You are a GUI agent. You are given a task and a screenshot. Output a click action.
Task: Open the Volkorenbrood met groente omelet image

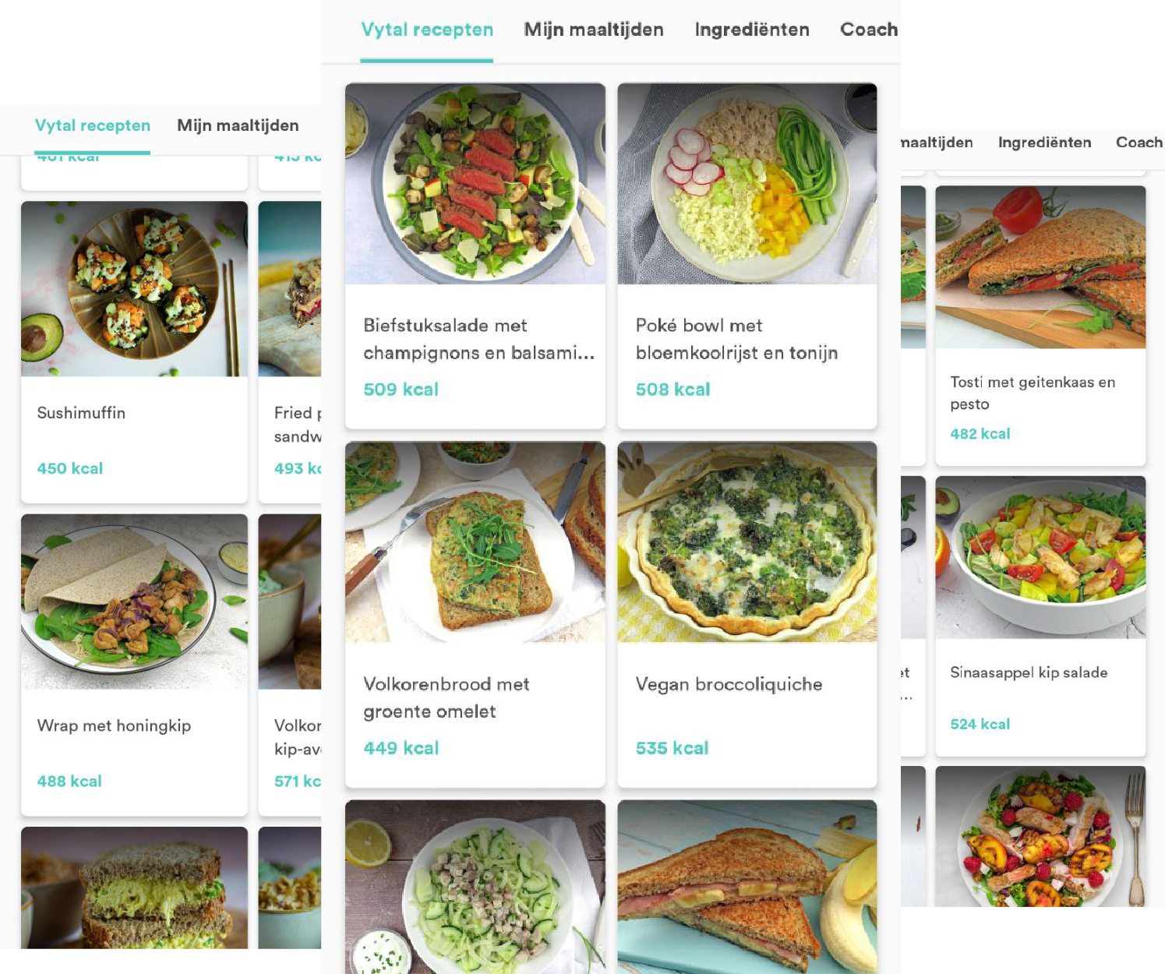coord(475,542)
